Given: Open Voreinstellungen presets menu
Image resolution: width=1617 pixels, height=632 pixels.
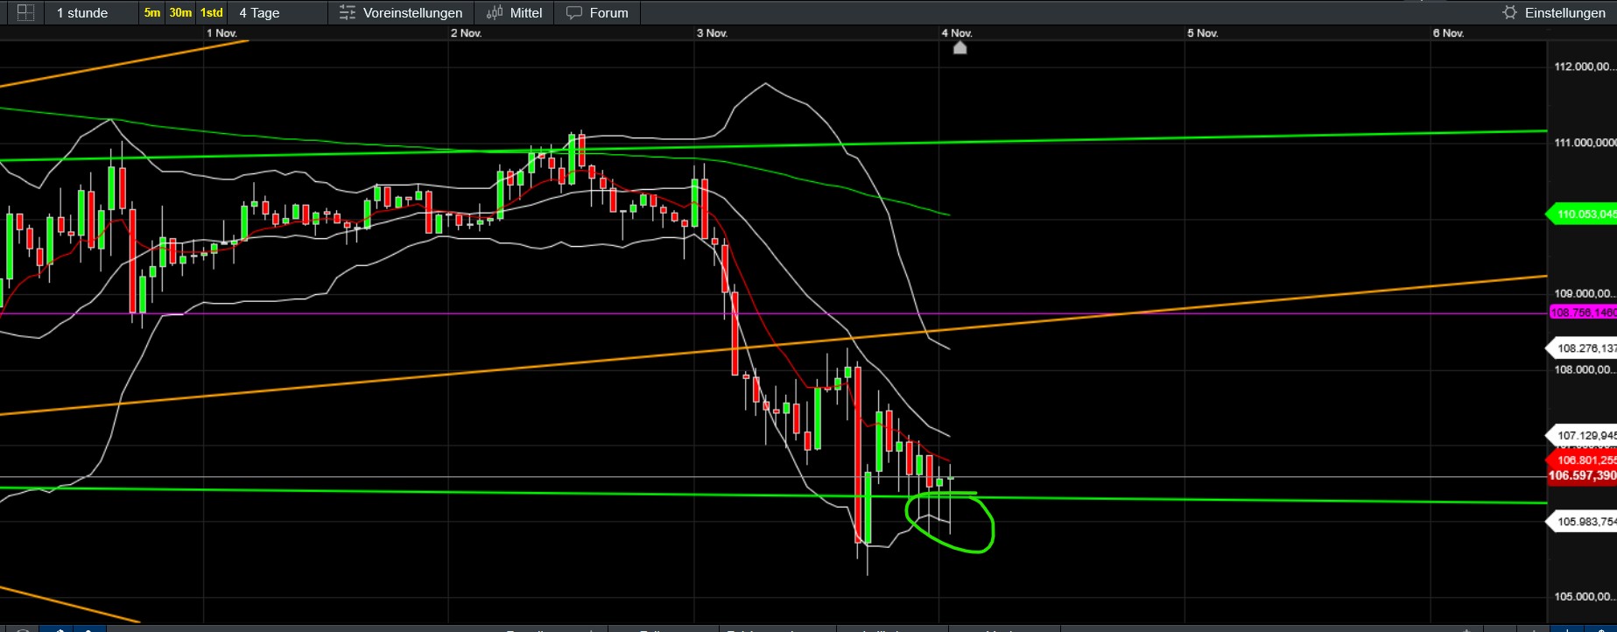Looking at the screenshot, I should tap(402, 13).
